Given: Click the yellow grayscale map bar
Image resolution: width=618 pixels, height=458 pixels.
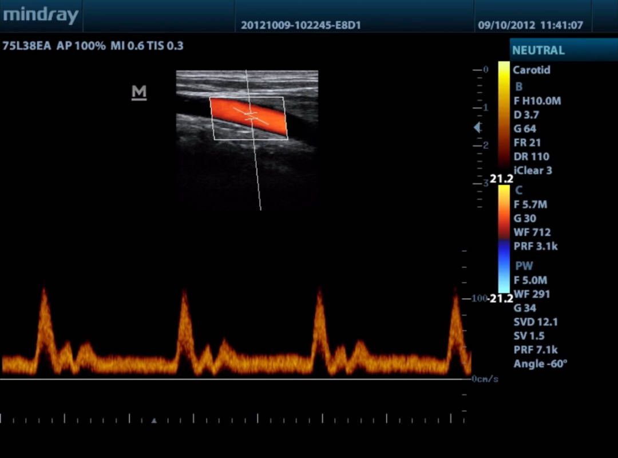Looking at the screenshot, I should [504, 114].
